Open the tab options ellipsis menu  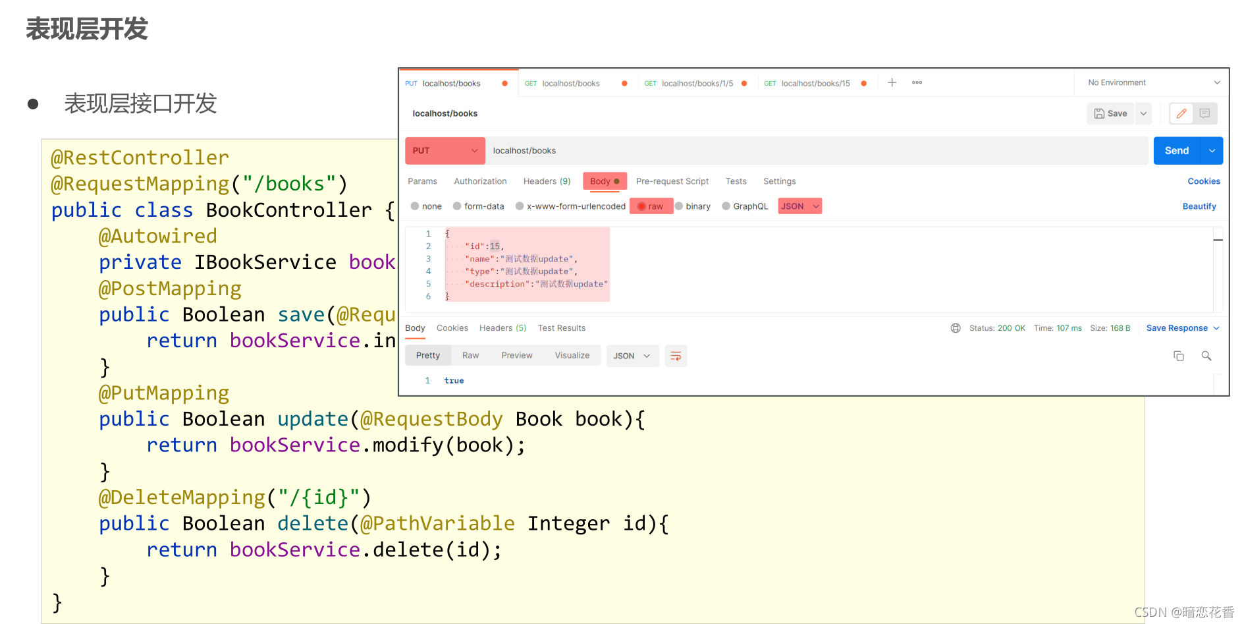tap(917, 82)
